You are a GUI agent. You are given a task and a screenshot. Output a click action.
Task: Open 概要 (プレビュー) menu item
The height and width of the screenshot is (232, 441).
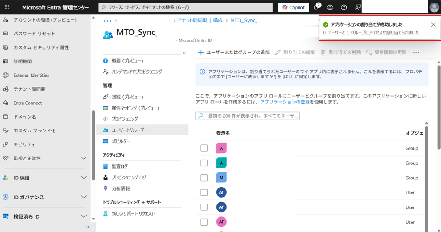click(127, 60)
